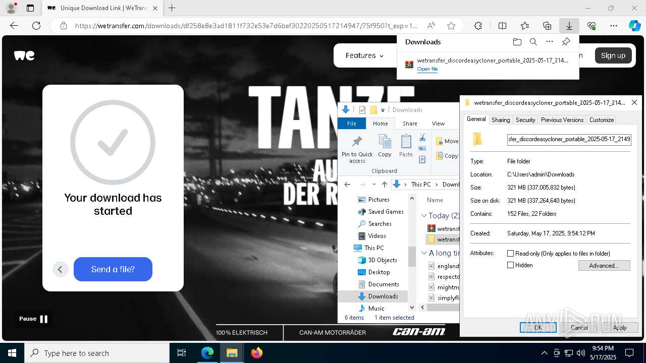Open the Previous Versions tab

pyautogui.click(x=562, y=120)
